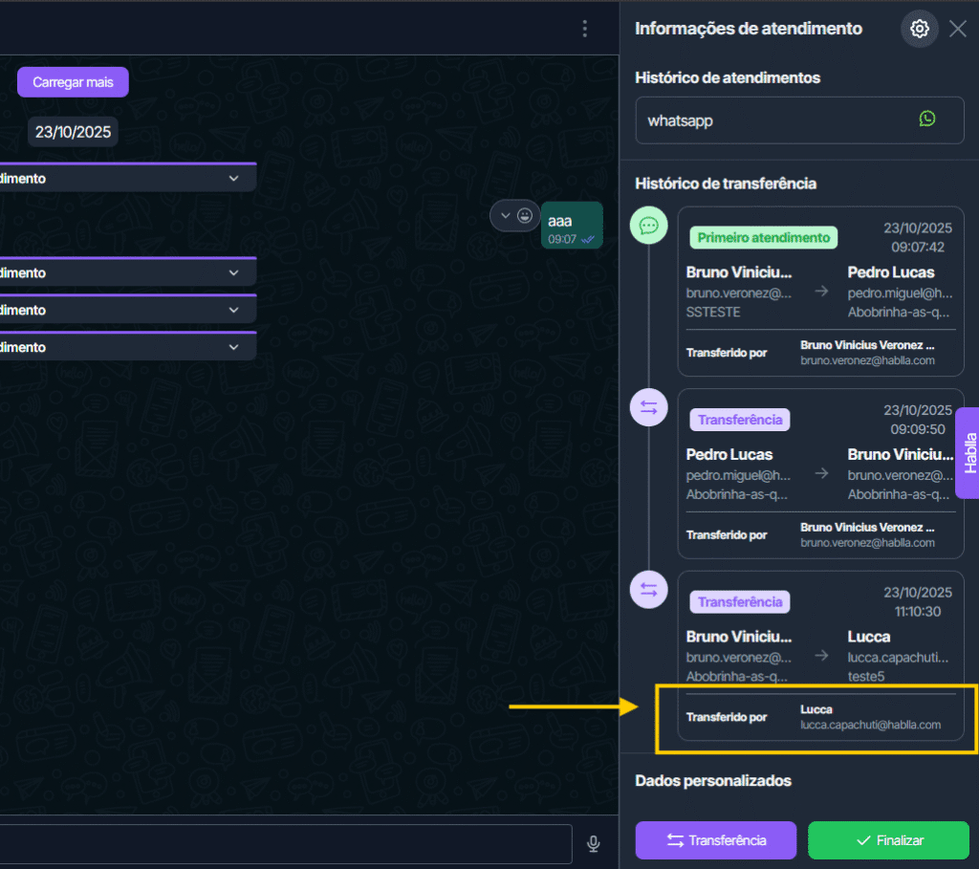979x869 pixels.
Task: Expand the bottommost collapsed atendimento bar
Action: point(233,348)
